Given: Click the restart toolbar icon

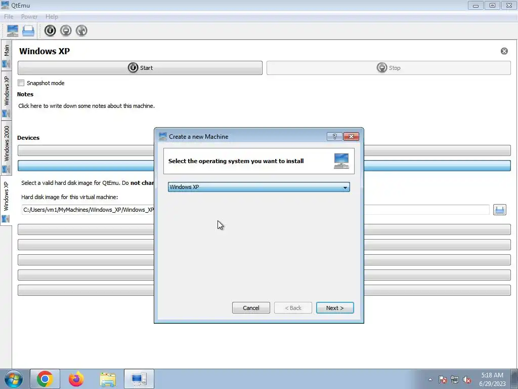Looking at the screenshot, I should 81,30.
